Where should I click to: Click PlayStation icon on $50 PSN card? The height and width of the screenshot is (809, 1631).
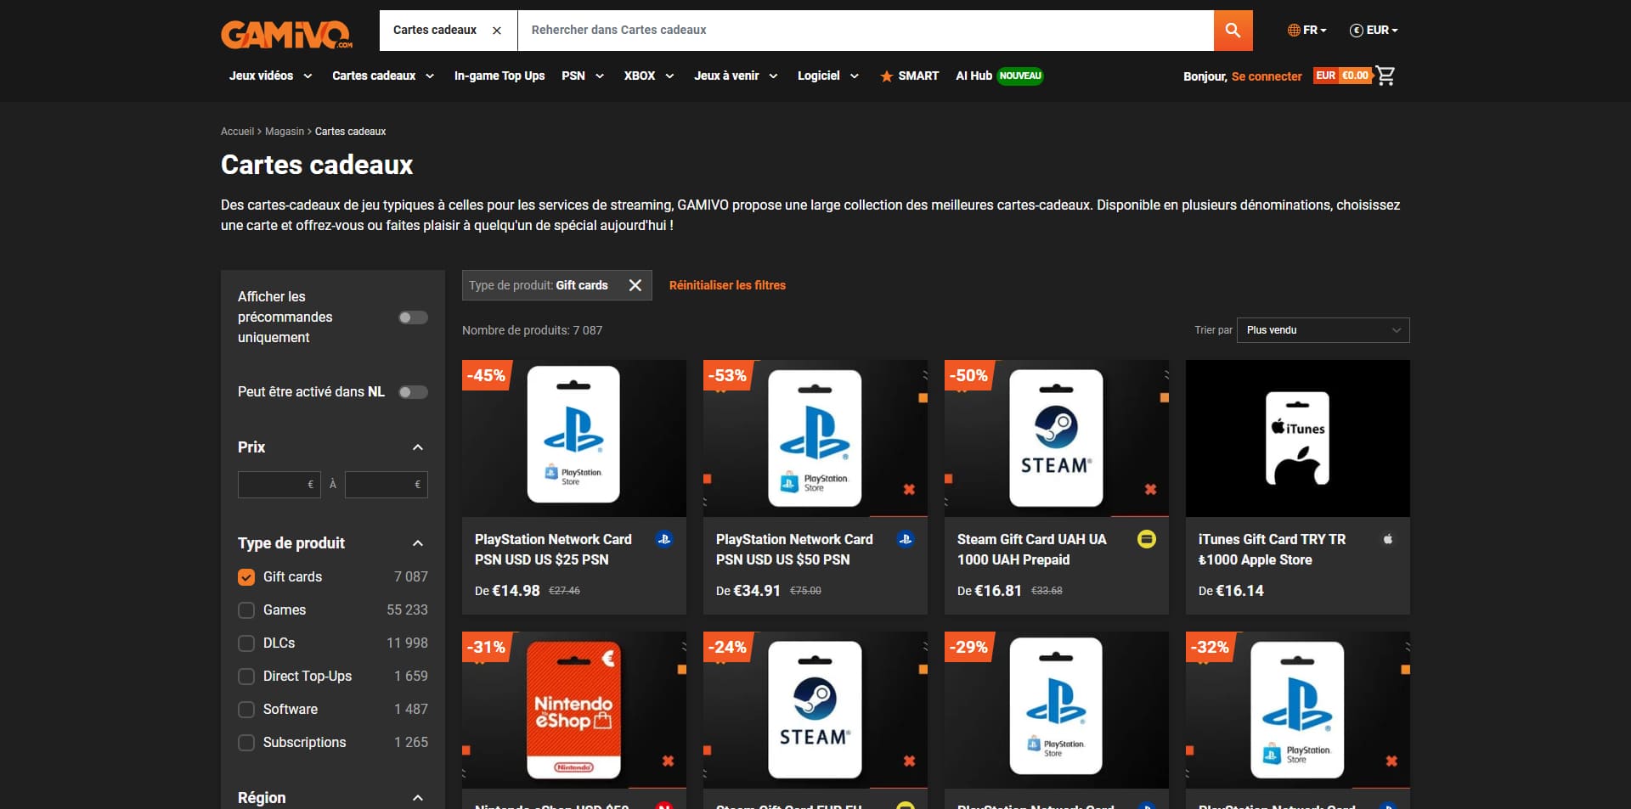coord(906,539)
